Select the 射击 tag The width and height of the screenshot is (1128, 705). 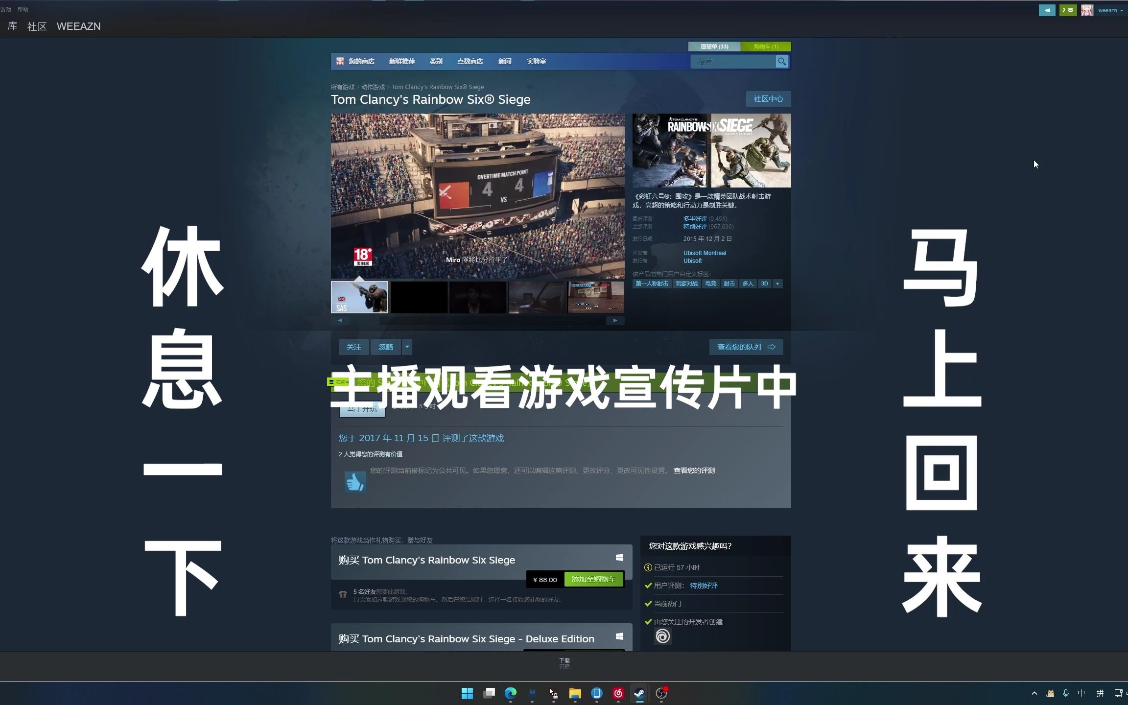(729, 284)
